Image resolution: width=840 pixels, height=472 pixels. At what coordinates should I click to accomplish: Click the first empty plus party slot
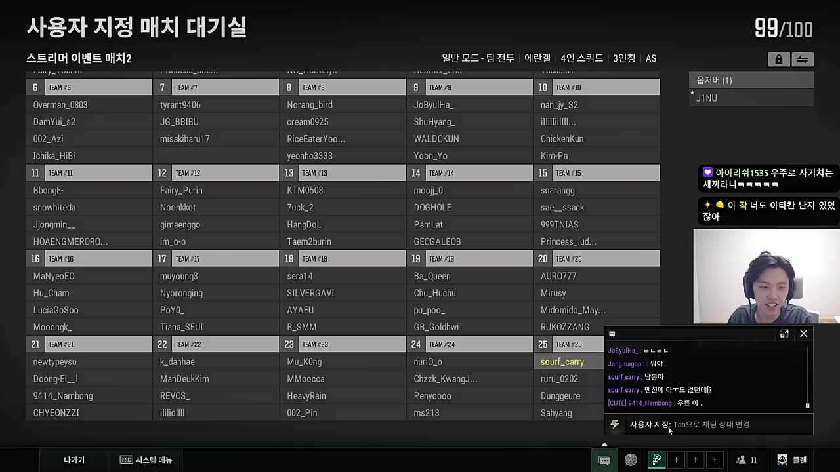(676, 460)
